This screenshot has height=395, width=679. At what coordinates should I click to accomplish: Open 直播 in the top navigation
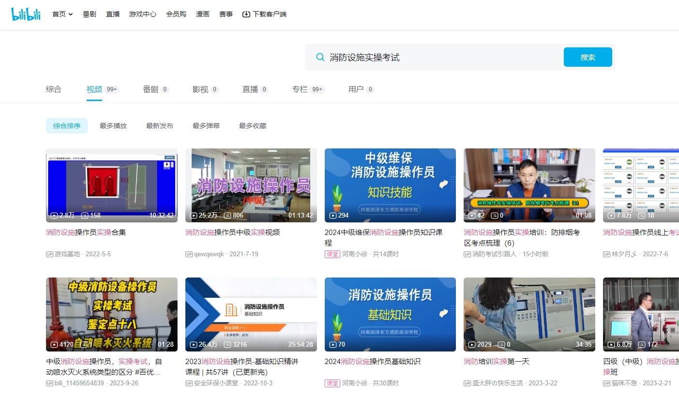click(x=113, y=15)
